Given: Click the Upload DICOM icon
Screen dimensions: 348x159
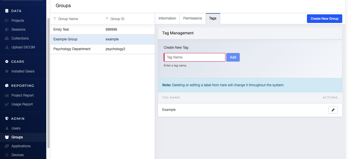Looking at the screenshot, I should [x=7, y=47].
